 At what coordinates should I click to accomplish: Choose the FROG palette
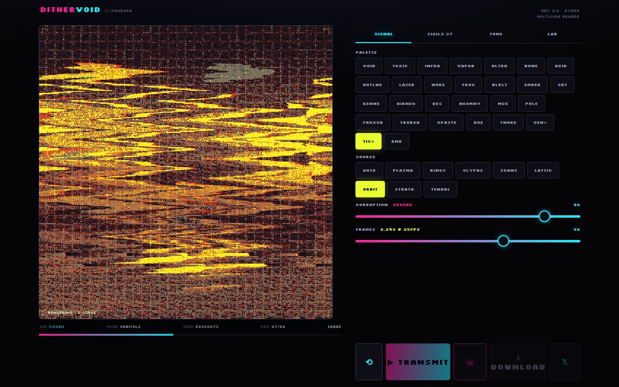click(468, 85)
